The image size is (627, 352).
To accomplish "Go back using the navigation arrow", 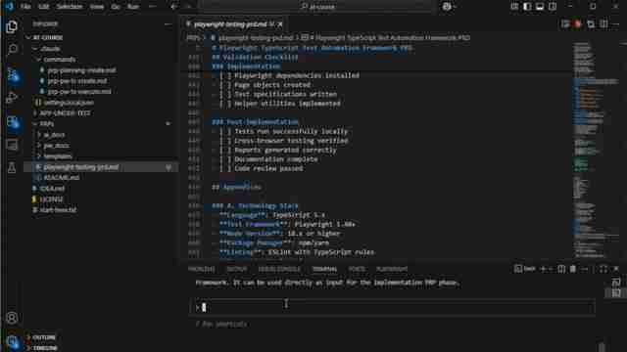I will tap(174, 7).
